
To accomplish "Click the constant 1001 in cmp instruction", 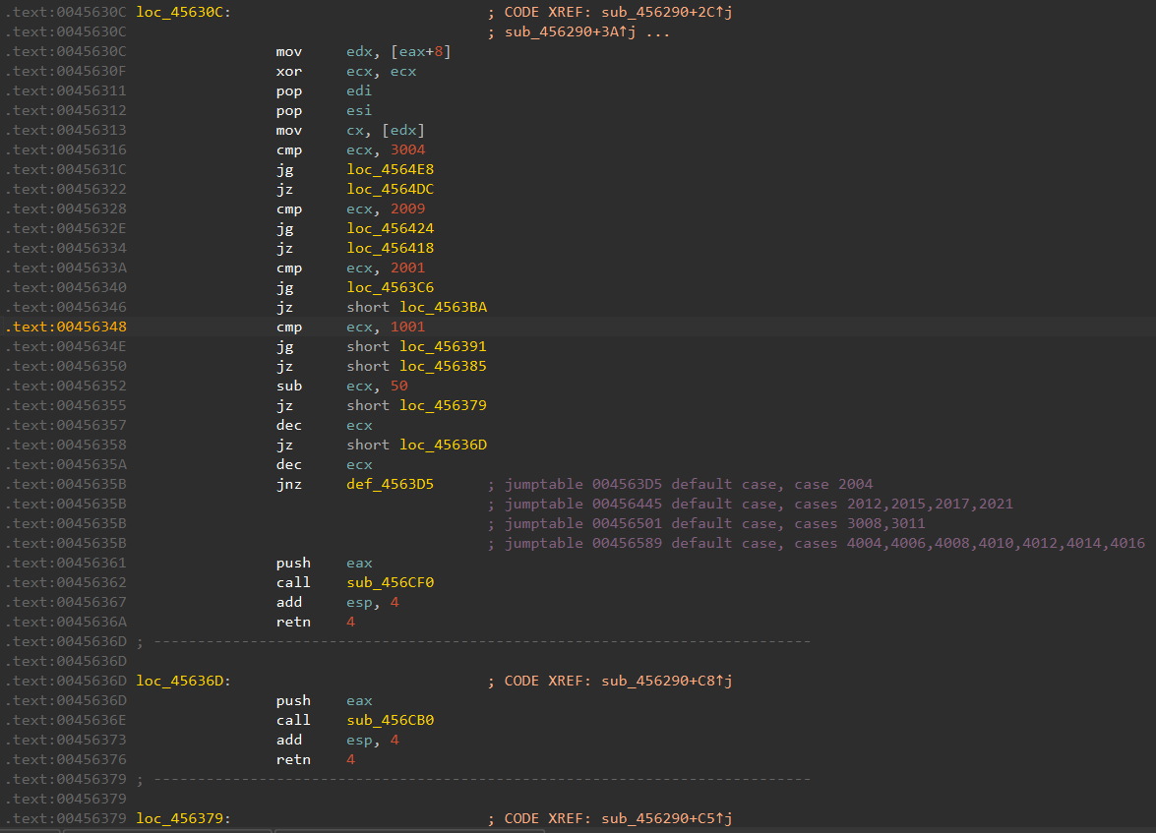I will click(x=406, y=327).
